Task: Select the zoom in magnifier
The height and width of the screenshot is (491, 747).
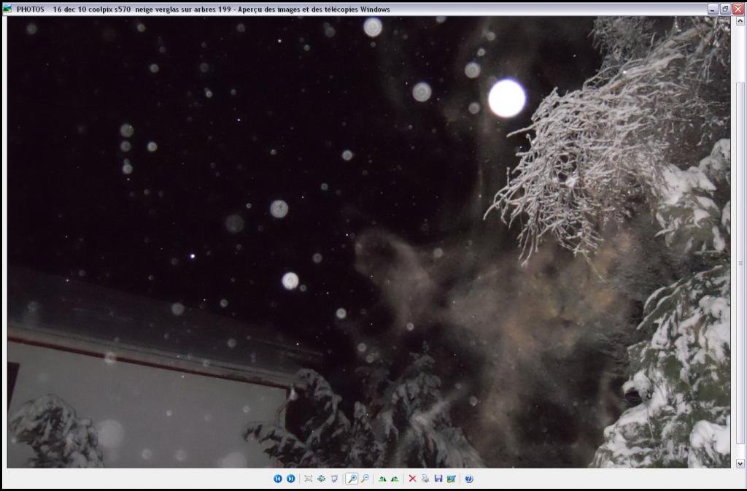Action: 352,479
